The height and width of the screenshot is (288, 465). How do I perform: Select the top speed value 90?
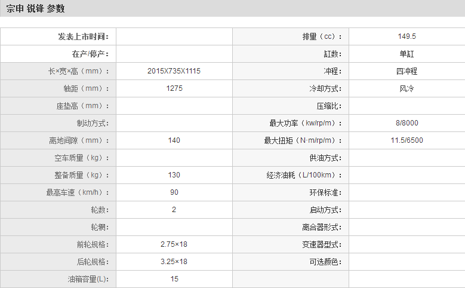(174, 192)
